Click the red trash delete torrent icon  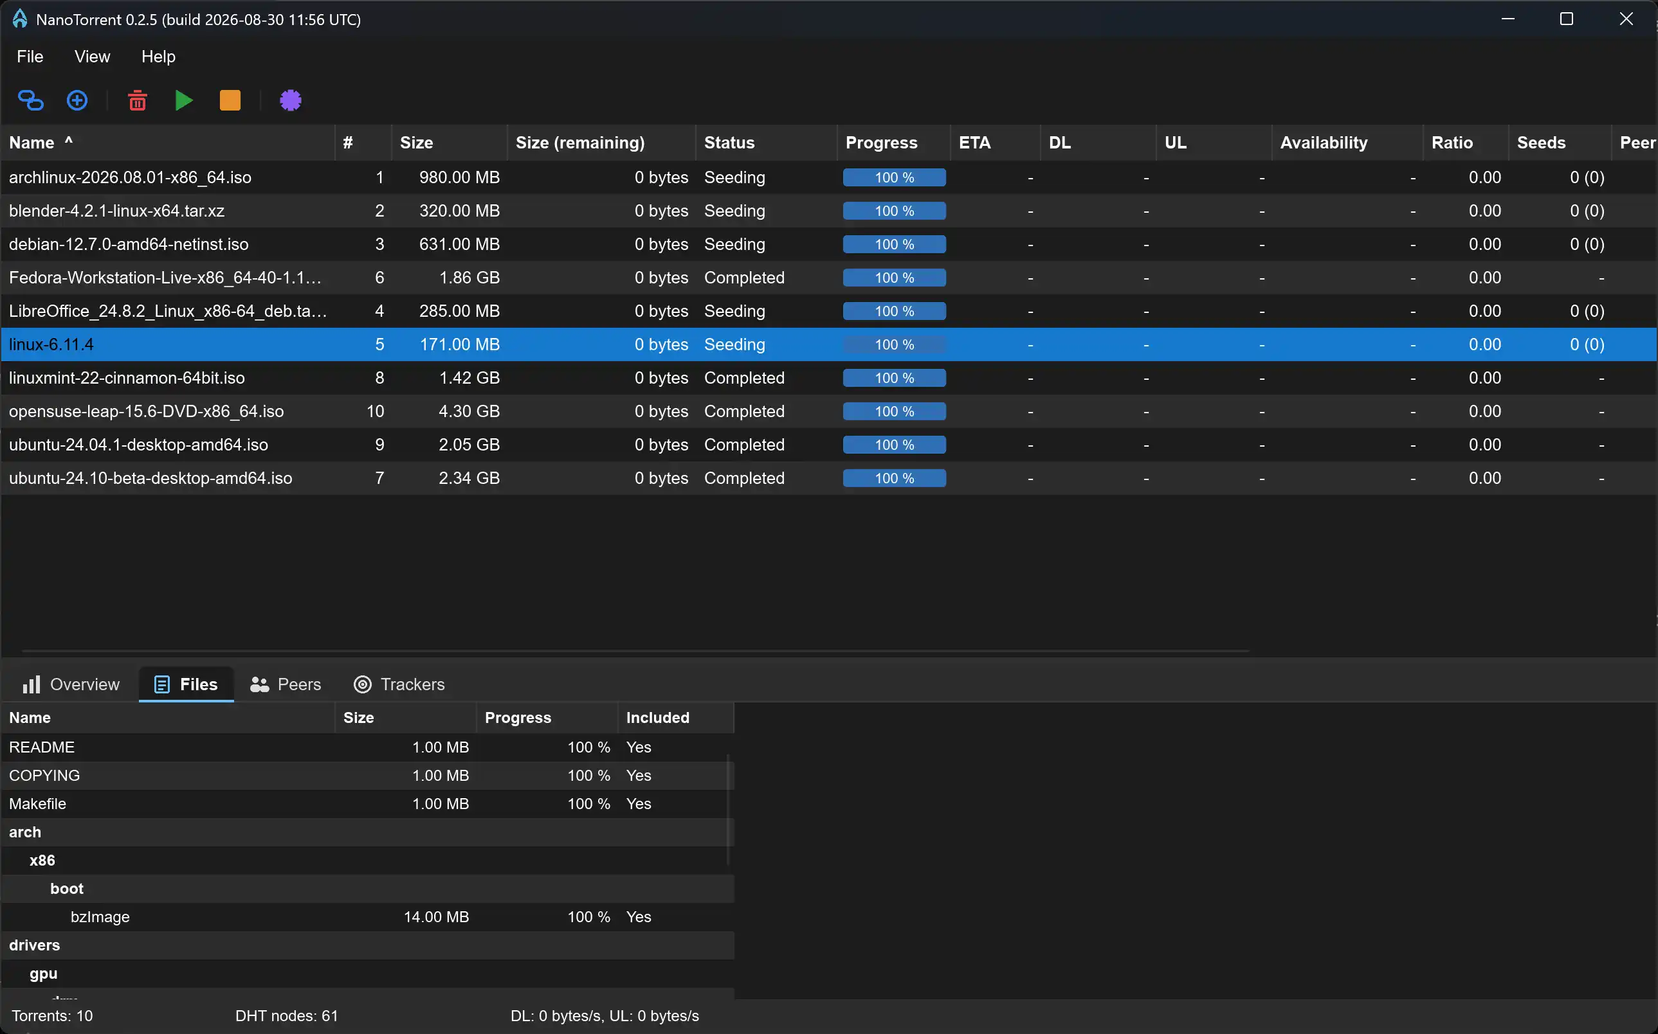tap(138, 100)
